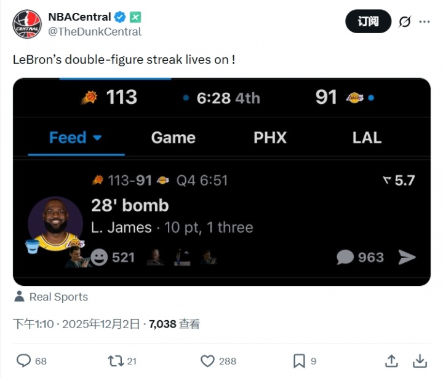
Task: Click the 963 comments bubble
Action: coord(345,257)
